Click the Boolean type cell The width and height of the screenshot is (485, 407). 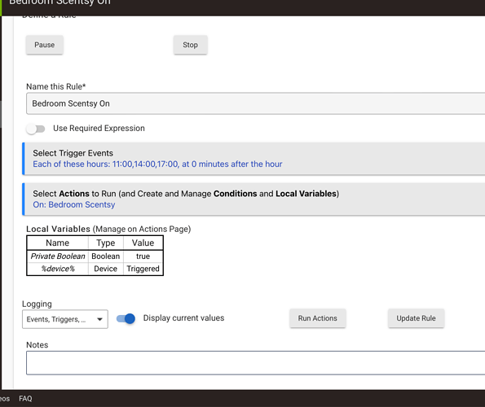click(x=106, y=256)
